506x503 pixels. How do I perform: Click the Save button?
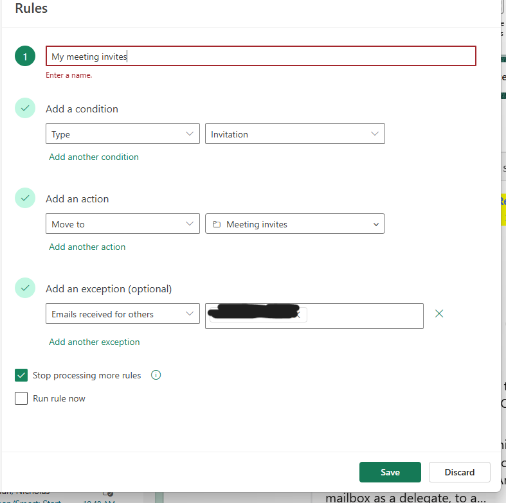click(x=390, y=472)
